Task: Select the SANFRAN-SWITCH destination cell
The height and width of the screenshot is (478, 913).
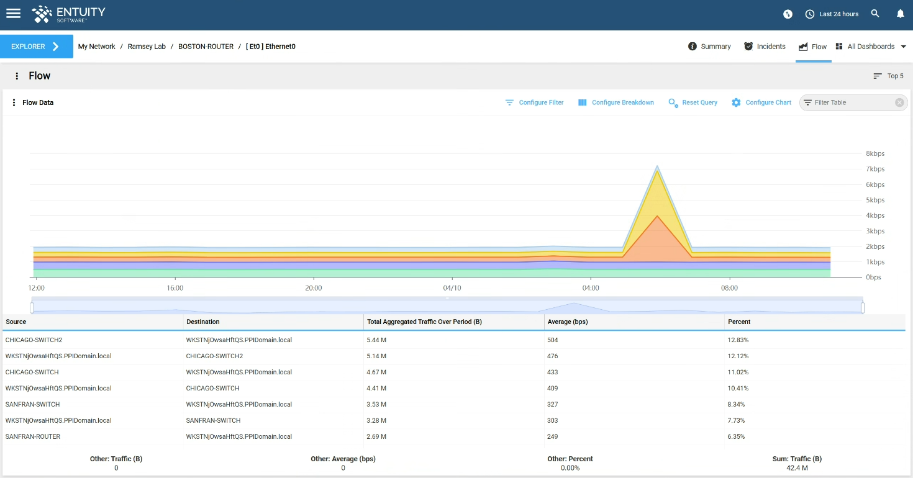Action: click(x=214, y=421)
